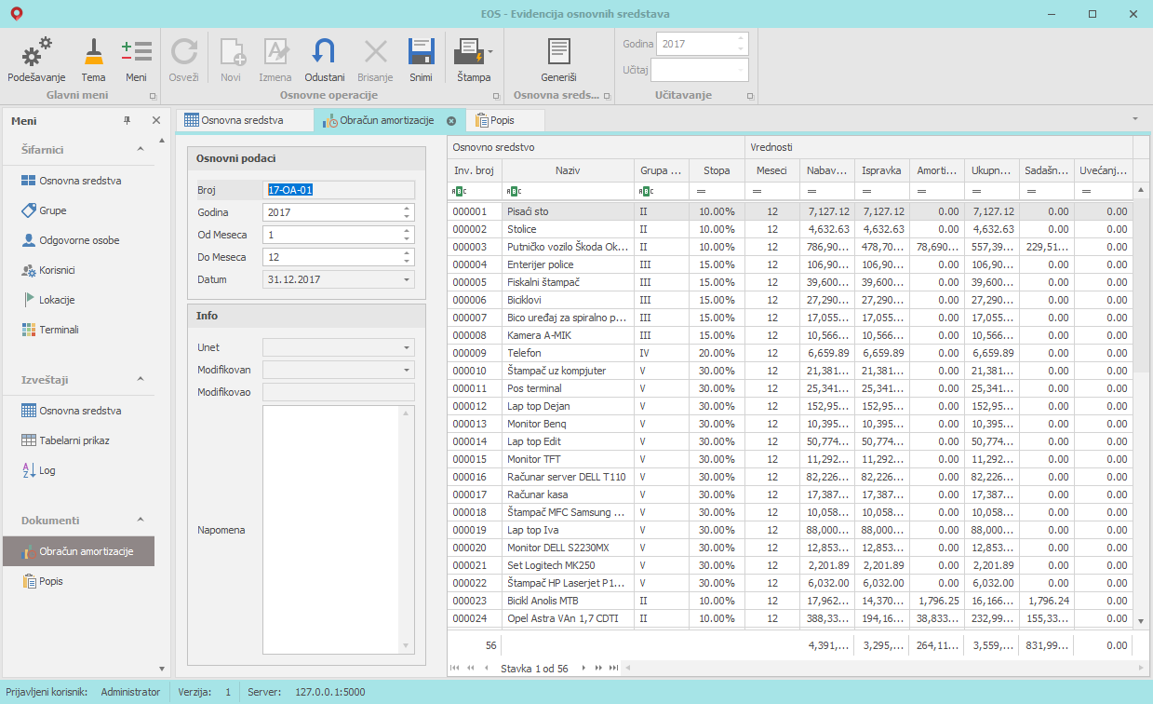The width and height of the screenshot is (1153, 704).
Task: Open the Modifikovan dropdown
Action: coord(407,370)
